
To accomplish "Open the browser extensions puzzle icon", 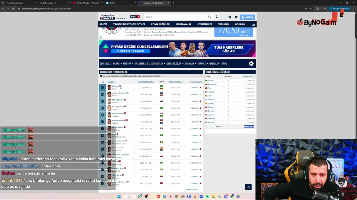I will point(317,9).
